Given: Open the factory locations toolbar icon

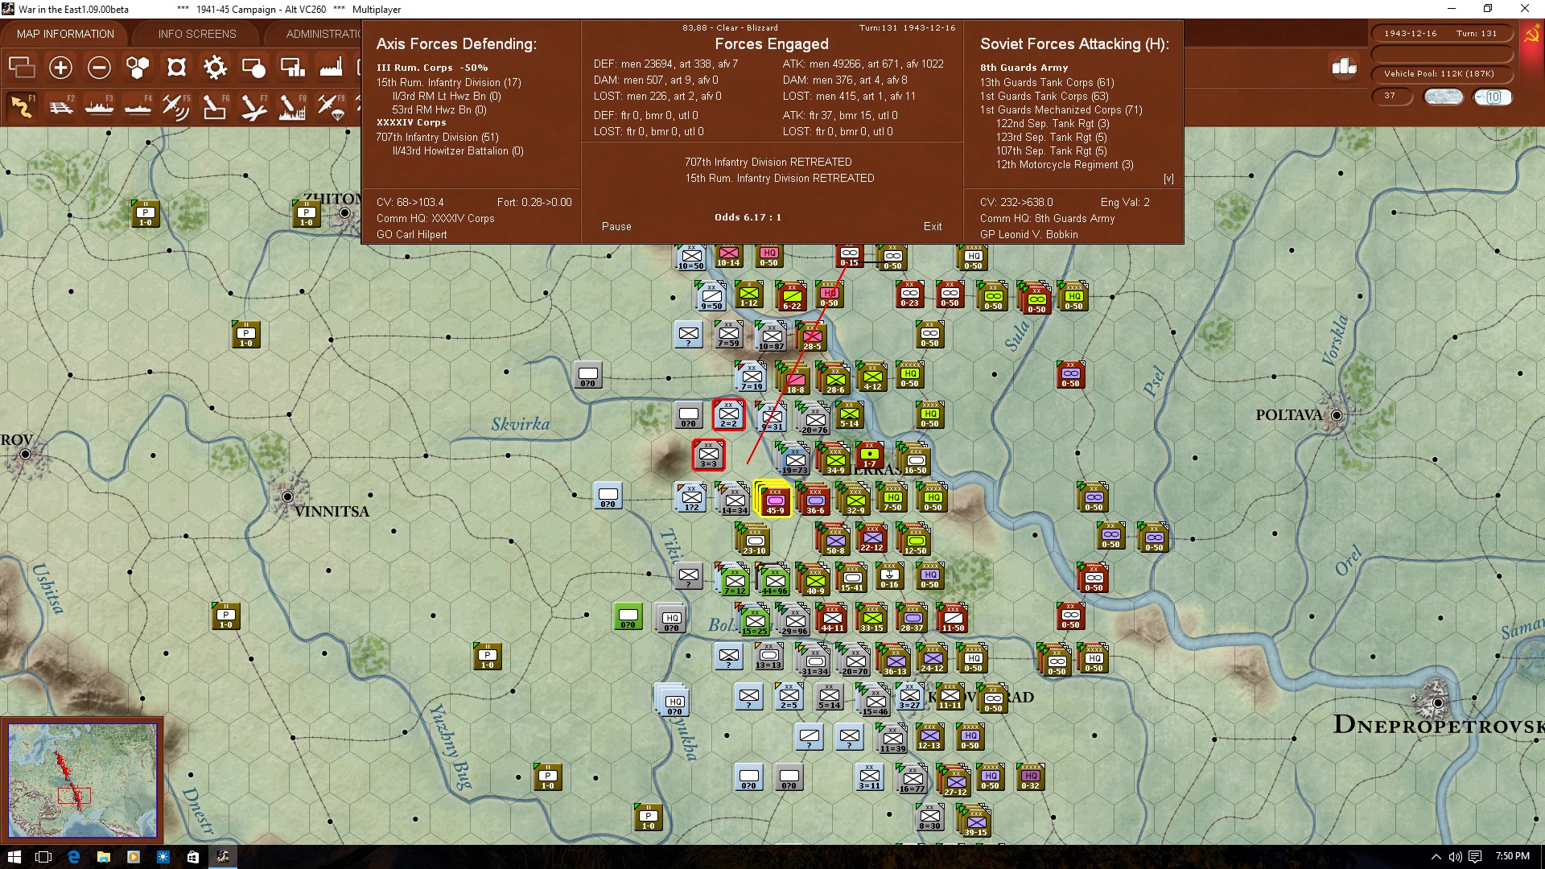Looking at the screenshot, I should pos(331,68).
